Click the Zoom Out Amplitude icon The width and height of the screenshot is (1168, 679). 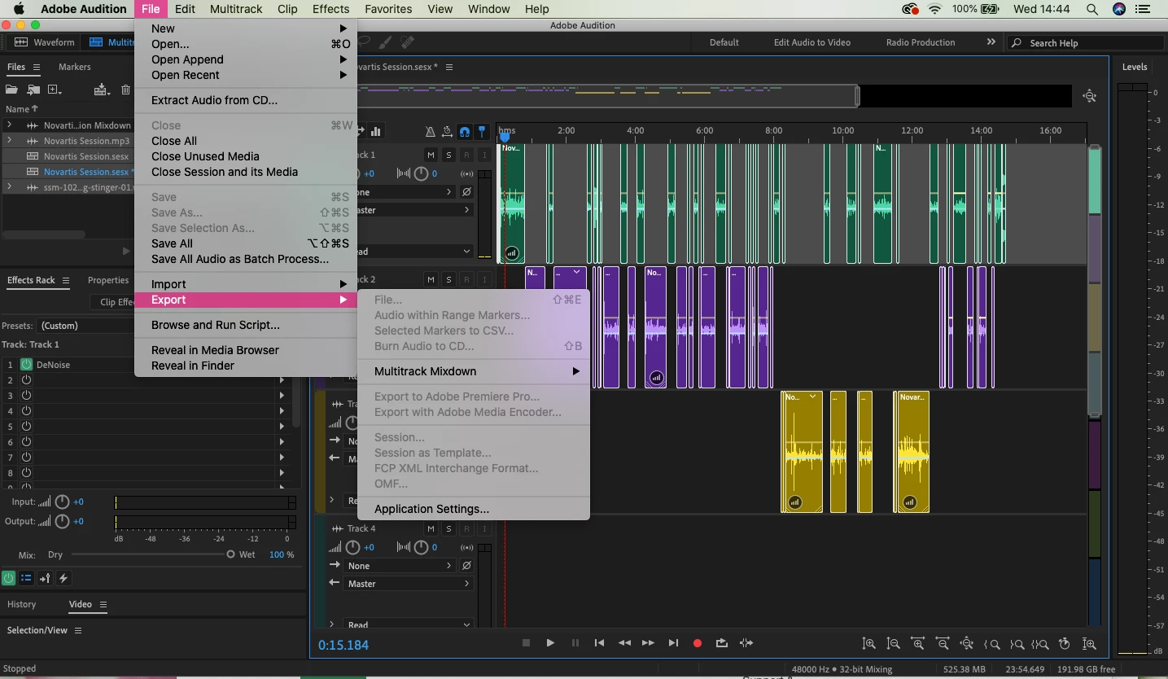point(894,643)
